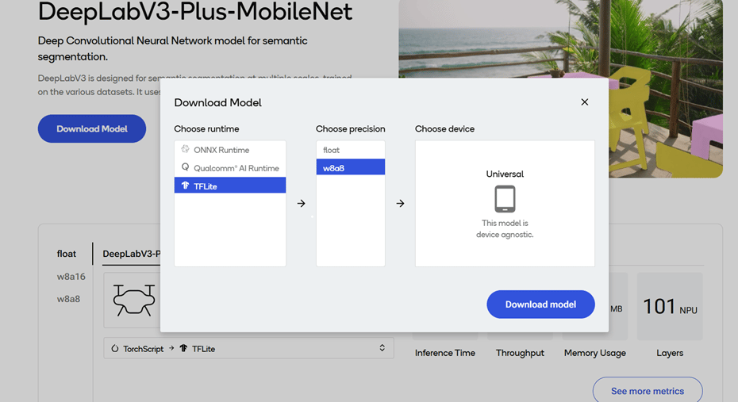Switch to float tab in metrics panel
Viewport: 738px width, 402px height.
[x=67, y=254]
